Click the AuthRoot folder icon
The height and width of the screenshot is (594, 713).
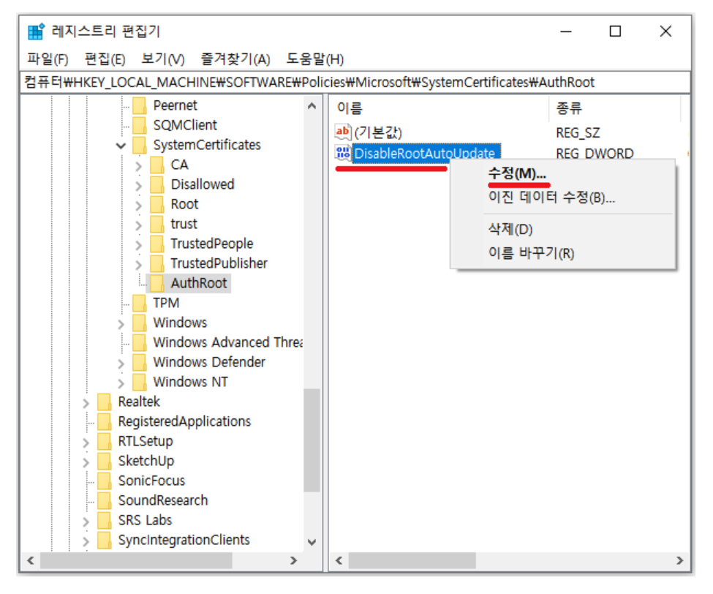tap(157, 283)
